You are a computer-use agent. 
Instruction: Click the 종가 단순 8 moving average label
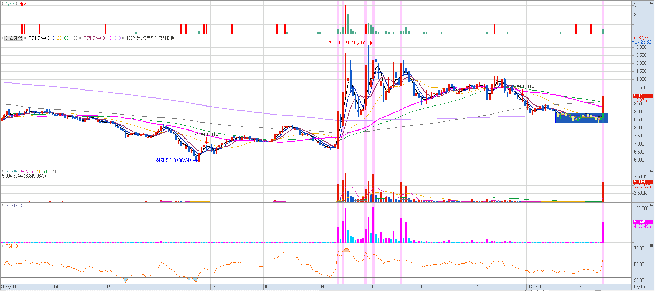[x=94, y=38]
